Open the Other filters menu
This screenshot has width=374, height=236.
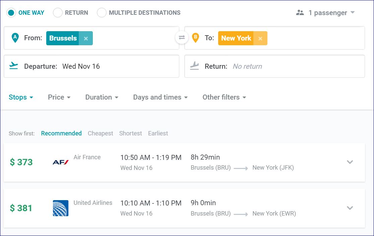224,97
